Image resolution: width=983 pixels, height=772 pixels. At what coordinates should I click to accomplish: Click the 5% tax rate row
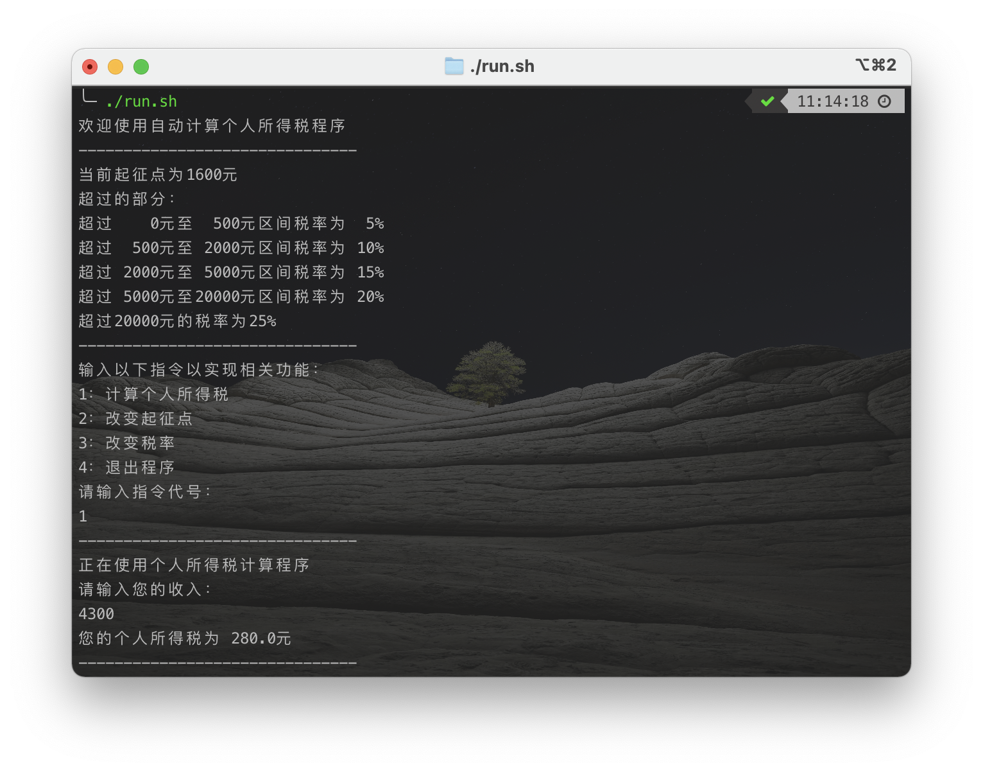click(x=231, y=224)
